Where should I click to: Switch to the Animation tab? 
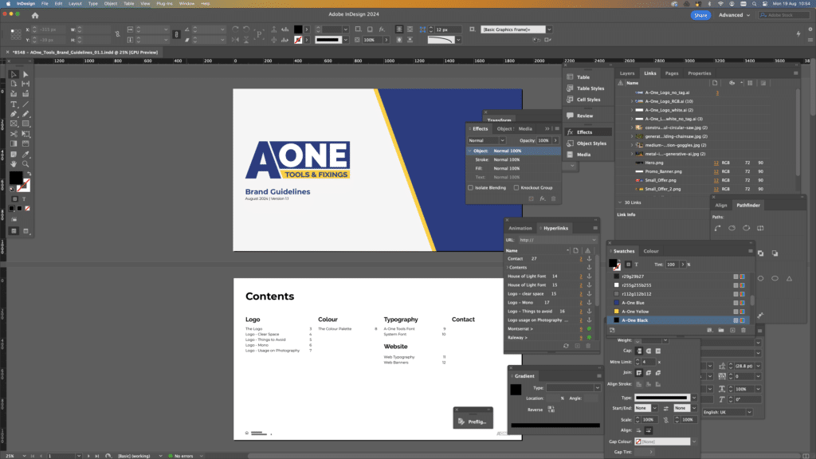click(520, 228)
